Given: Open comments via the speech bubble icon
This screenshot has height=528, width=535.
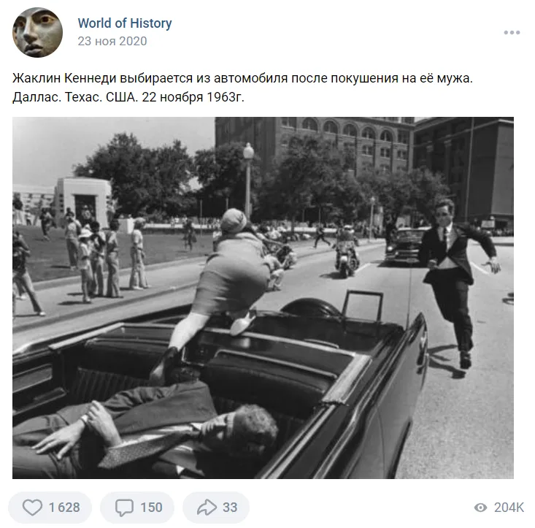Looking at the screenshot, I should tap(124, 507).
